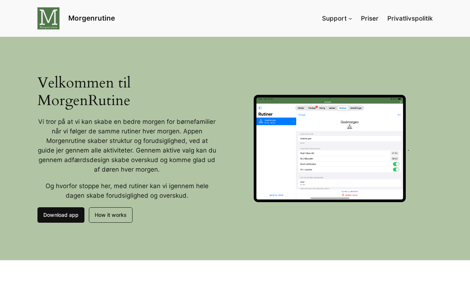Screen dimensions: 470x294
Task: Click the green Morgenrutine M logo
Action: pyautogui.click(x=48, y=18)
